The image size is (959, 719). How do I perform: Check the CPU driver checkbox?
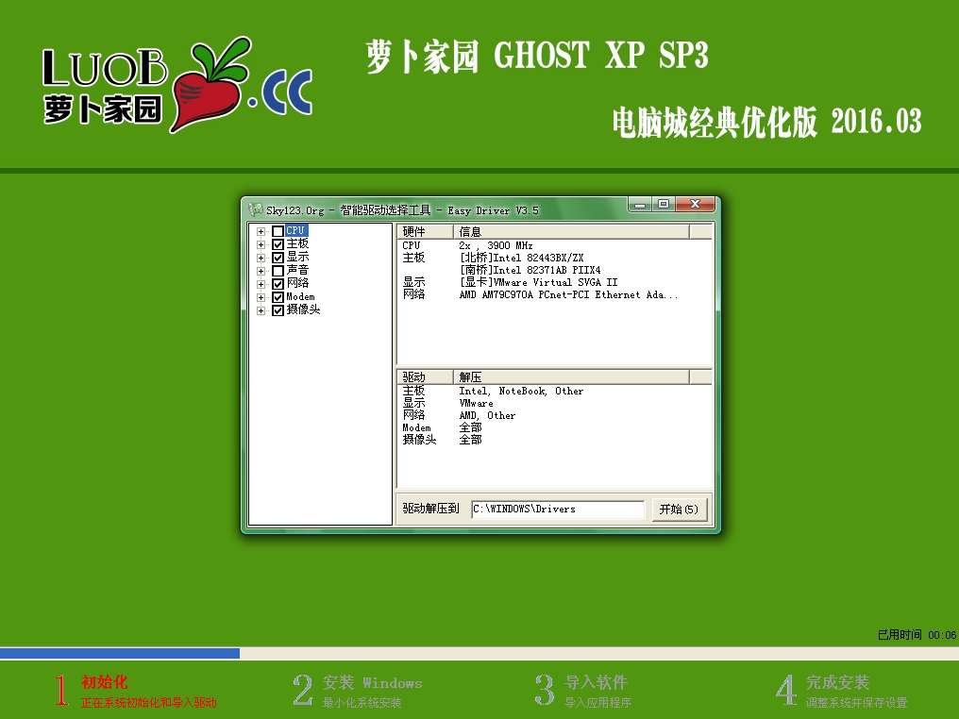pyautogui.click(x=278, y=231)
